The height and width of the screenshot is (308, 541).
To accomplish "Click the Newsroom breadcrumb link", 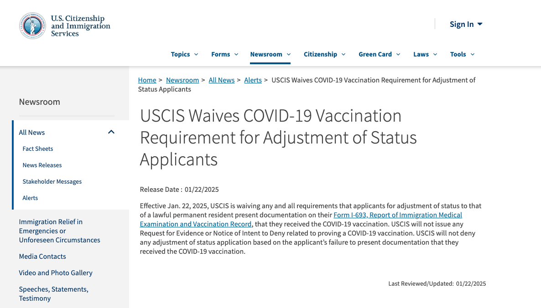I will tap(182, 80).
